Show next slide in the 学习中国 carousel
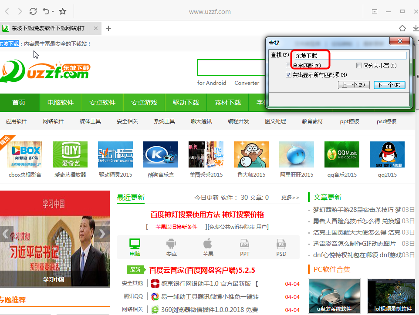Image resolution: width=419 pixels, height=315 pixels. (x=102, y=234)
